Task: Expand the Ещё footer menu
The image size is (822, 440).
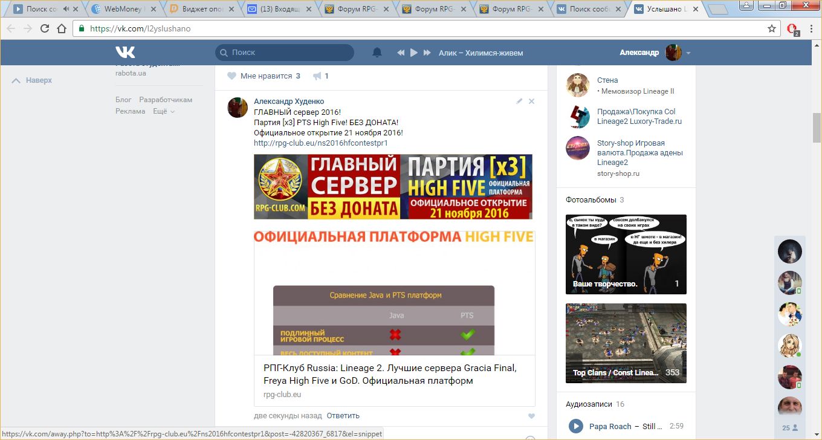Action: pos(164,111)
